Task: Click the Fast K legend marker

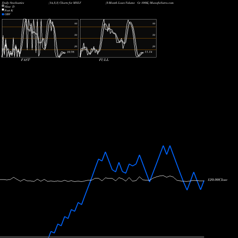Action: pyautogui.click(x=3, y=10)
